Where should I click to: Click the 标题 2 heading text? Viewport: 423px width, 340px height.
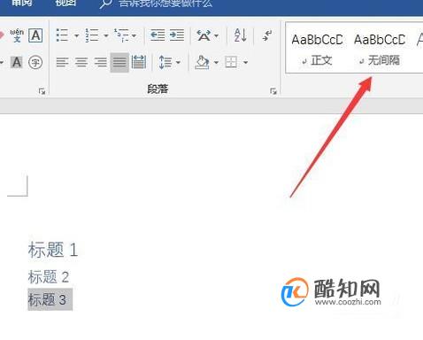coord(49,276)
